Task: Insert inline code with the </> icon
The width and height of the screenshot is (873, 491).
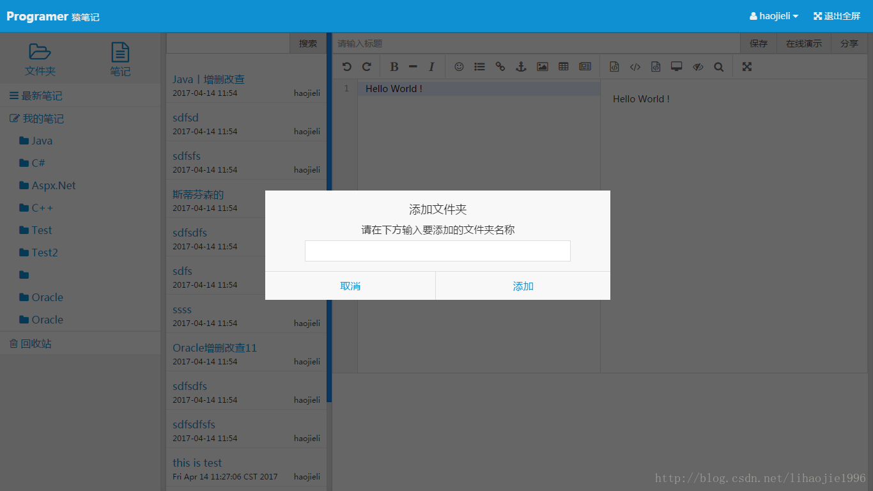Action: tap(635, 66)
